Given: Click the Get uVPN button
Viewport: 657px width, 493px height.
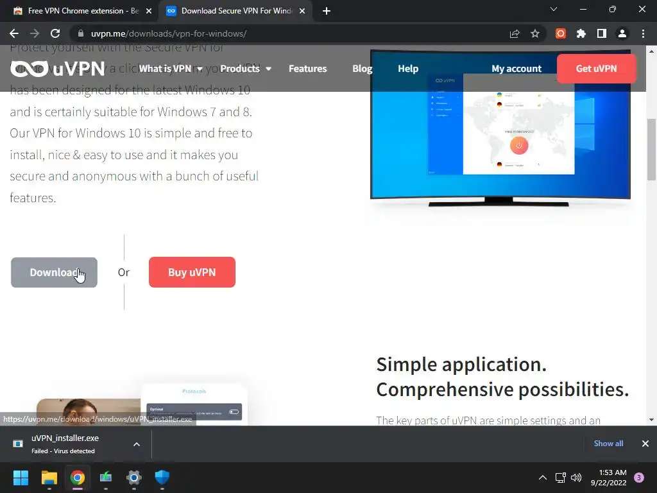Looking at the screenshot, I should coord(596,69).
